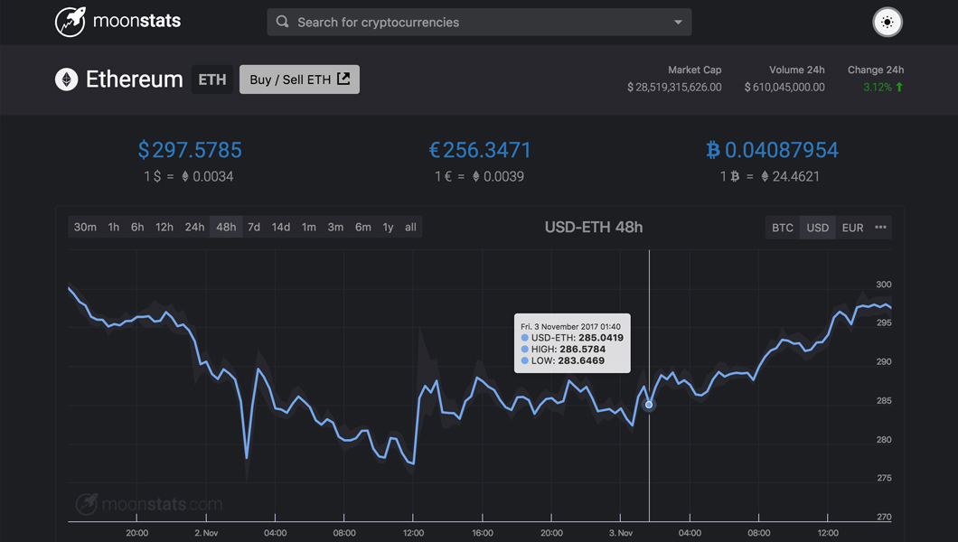The width and height of the screenshot is (958, 542).
Task: Click the green 24h change up arrow
Action: click(x=899, y=88)
